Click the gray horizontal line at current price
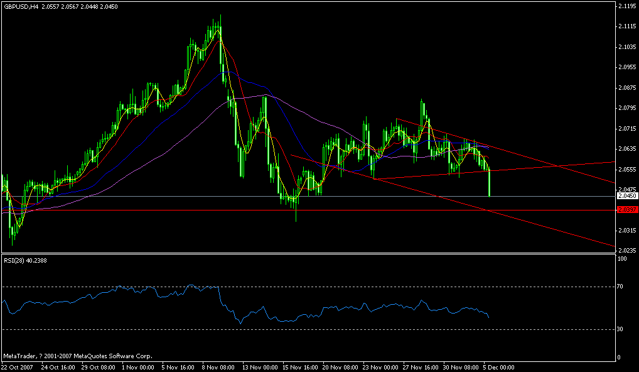 [x=188, y=195]
